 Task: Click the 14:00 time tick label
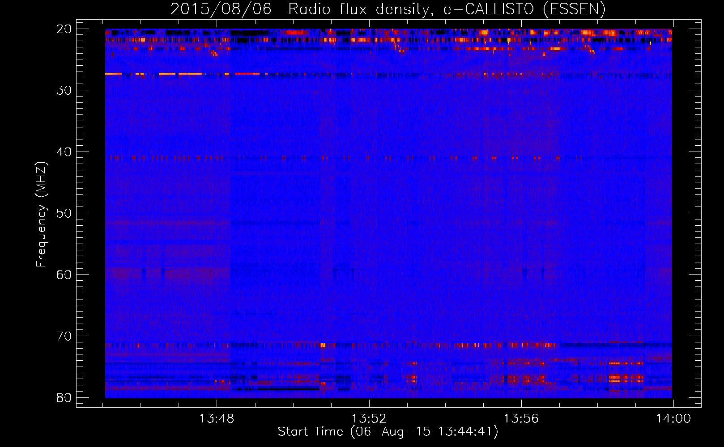673,419
